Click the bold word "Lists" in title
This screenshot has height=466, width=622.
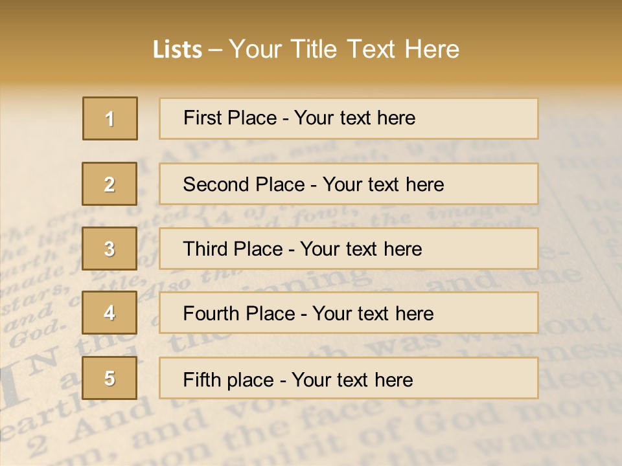178,49
